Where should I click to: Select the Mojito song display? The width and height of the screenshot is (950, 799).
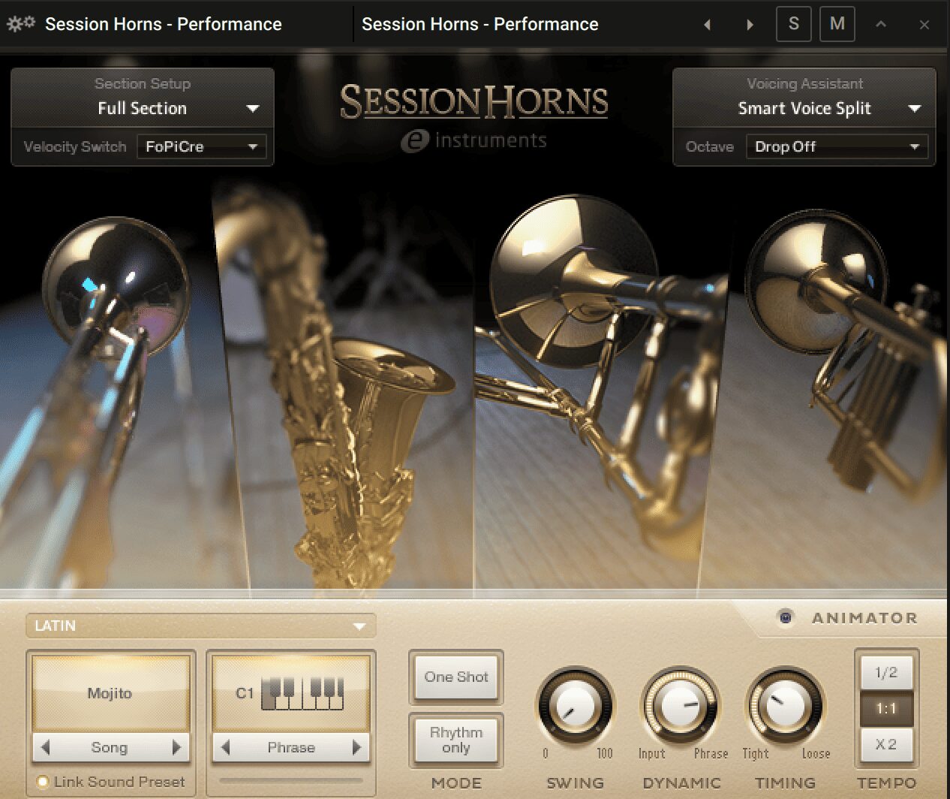[110, 693]
